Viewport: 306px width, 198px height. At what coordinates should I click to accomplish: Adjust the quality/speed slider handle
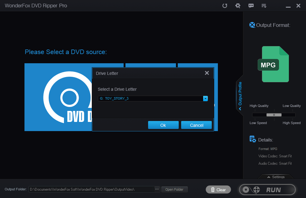(274, 115)
